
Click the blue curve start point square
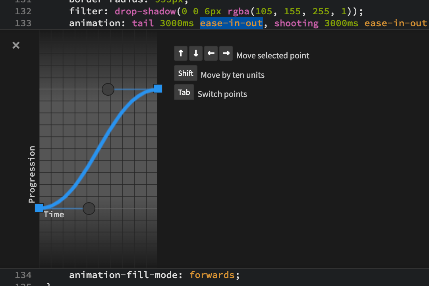point(39,208)
